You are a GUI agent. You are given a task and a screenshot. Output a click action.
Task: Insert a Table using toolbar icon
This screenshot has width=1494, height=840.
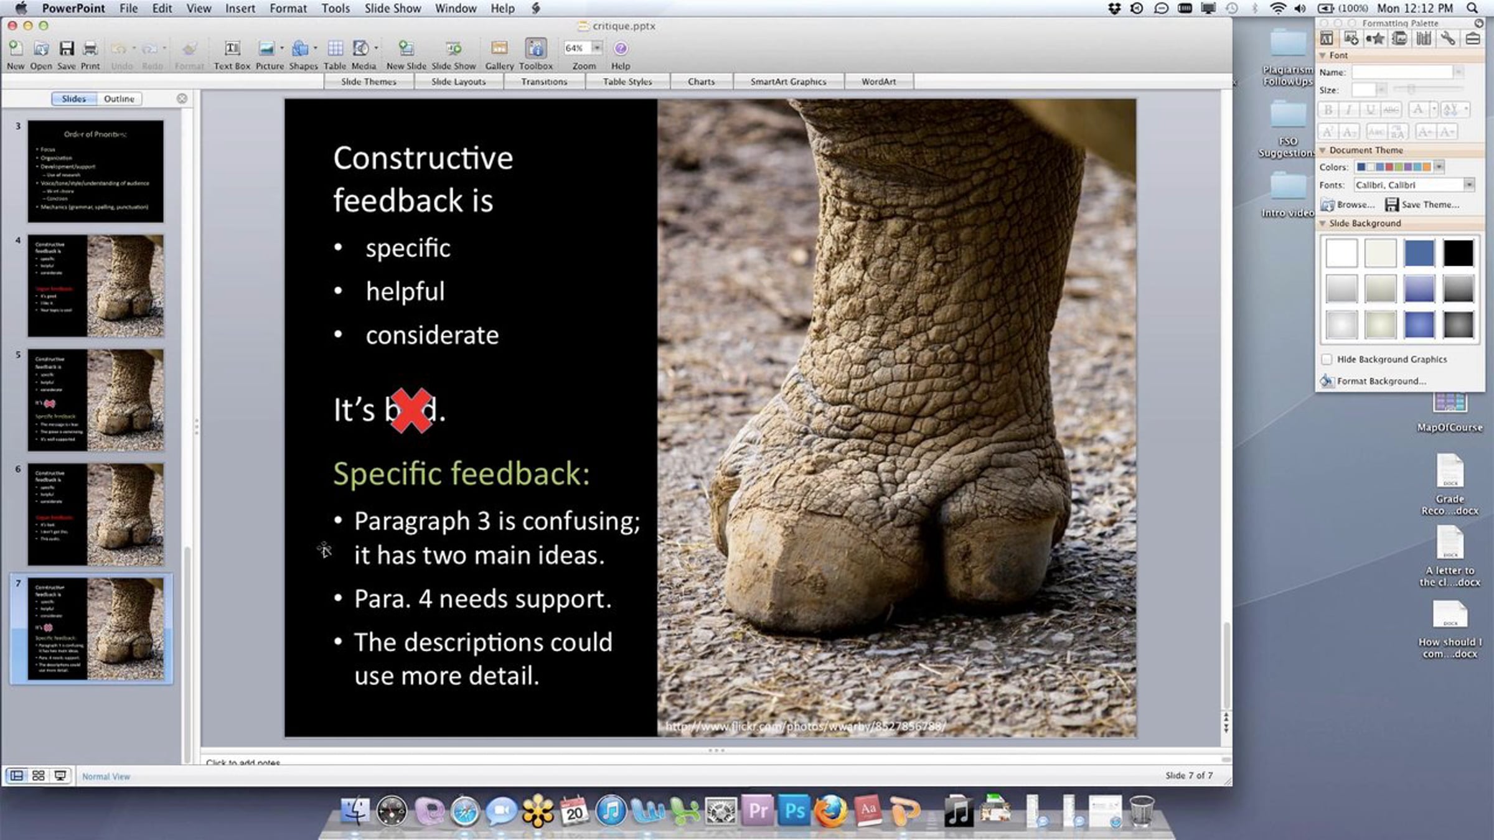[335, 49]
